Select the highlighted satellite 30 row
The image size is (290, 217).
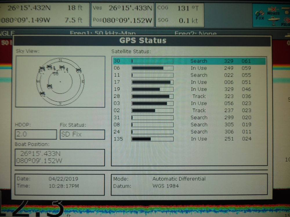[x=189, y=61]
